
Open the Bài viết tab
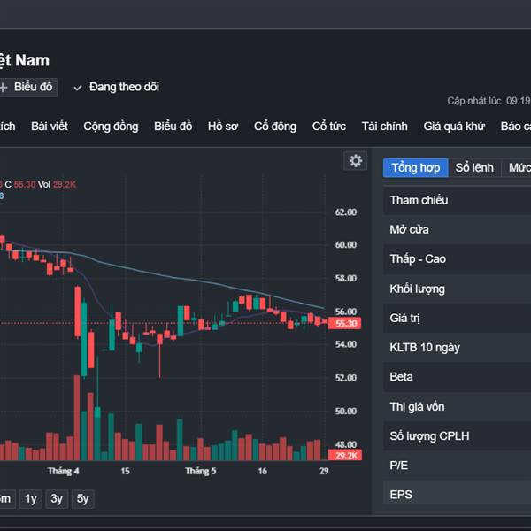point(50,127)
